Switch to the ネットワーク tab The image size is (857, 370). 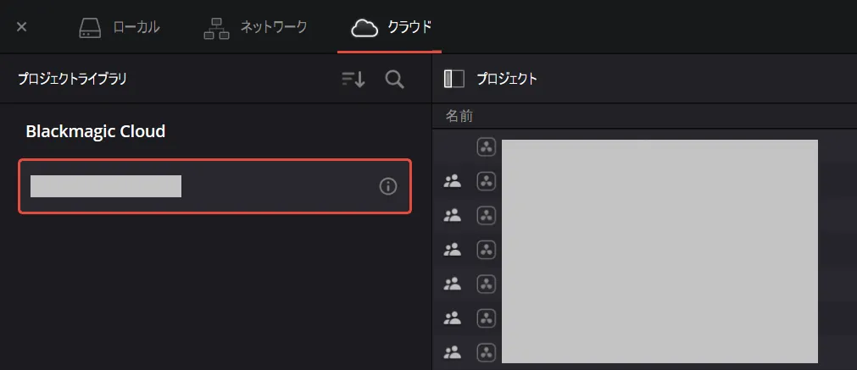(x=254, y=27)
